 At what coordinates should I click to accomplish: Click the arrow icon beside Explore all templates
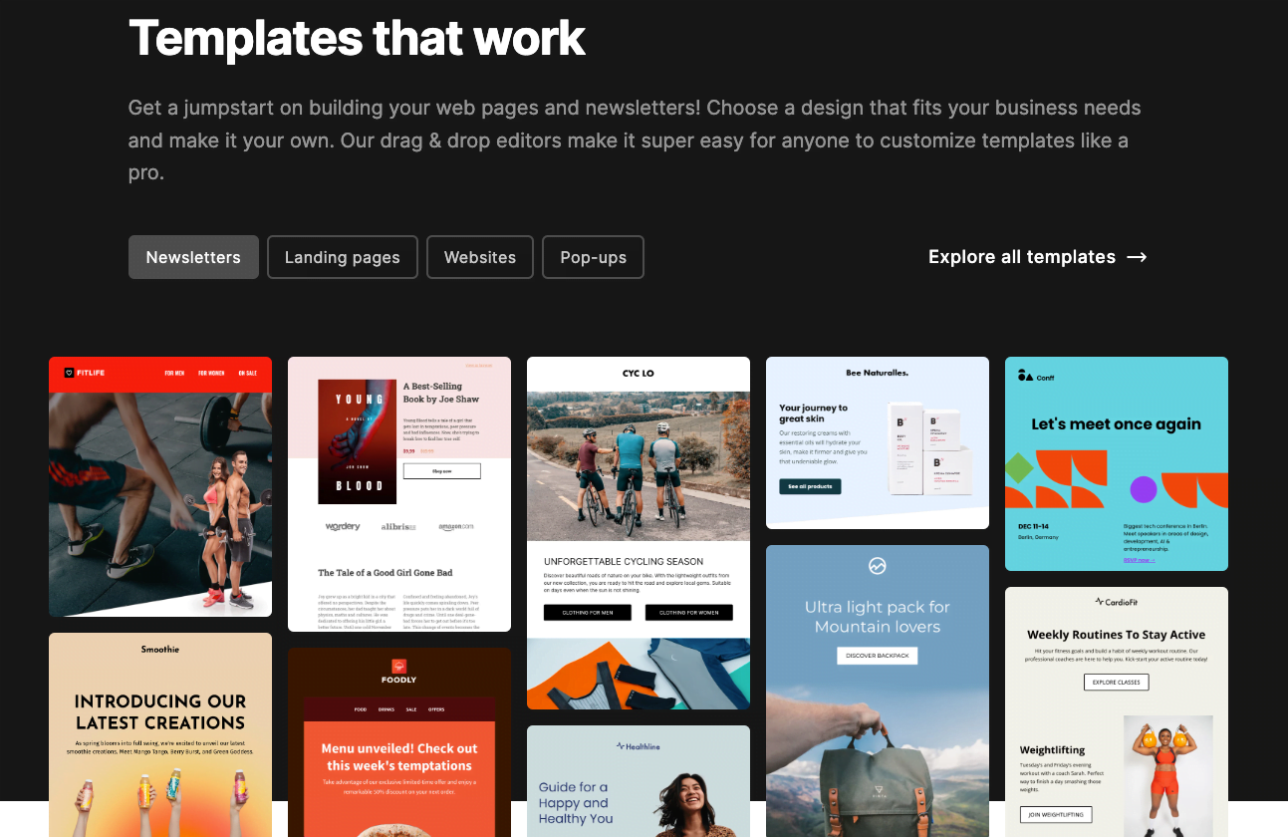click(1137, 257)
